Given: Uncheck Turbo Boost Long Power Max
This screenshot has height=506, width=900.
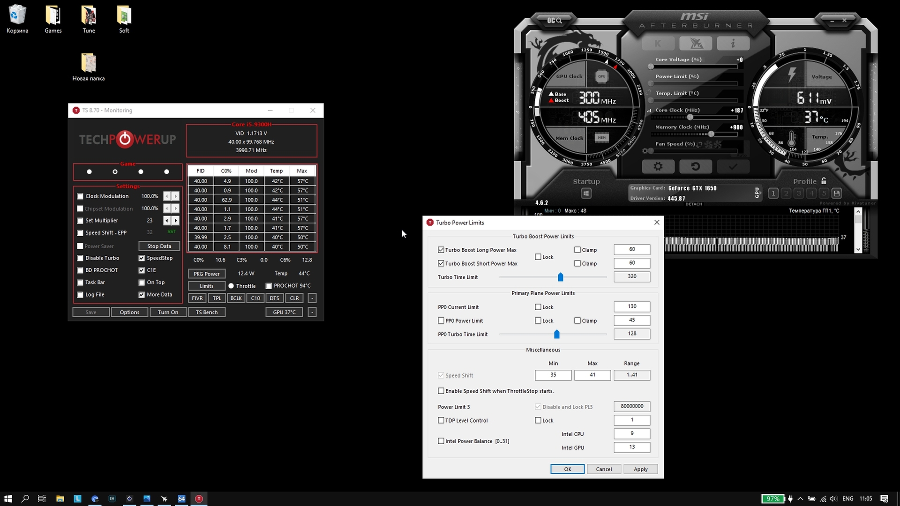Looking at the screenshot, I should coord(441,250).
